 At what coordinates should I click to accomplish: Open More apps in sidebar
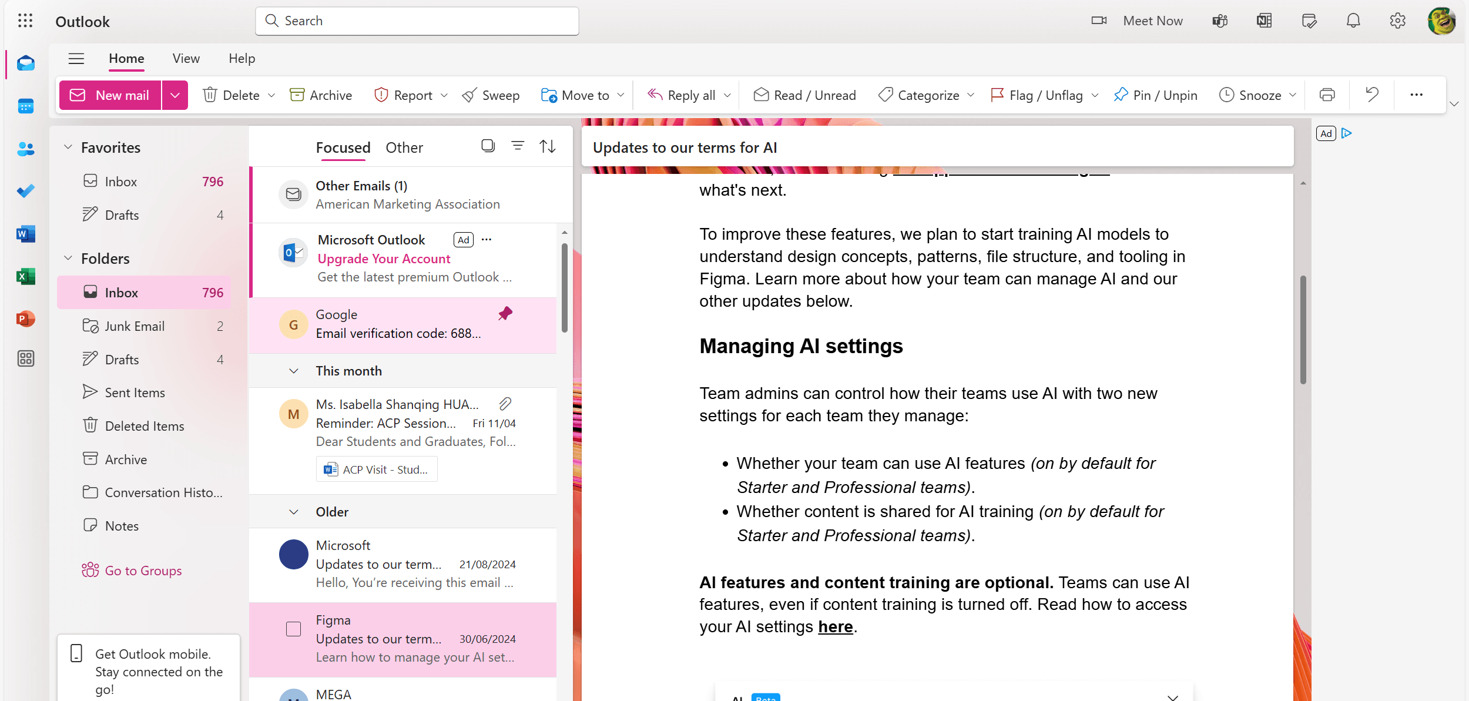26,358
